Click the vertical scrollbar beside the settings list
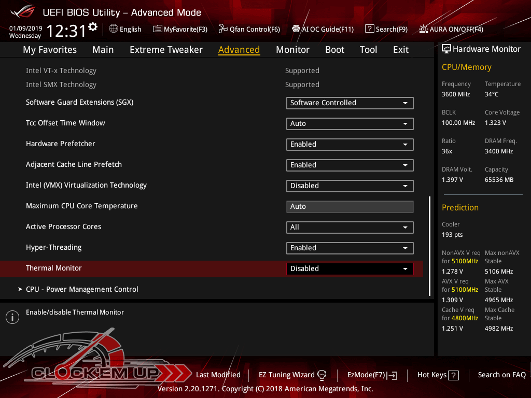 (x=429, y=246)
